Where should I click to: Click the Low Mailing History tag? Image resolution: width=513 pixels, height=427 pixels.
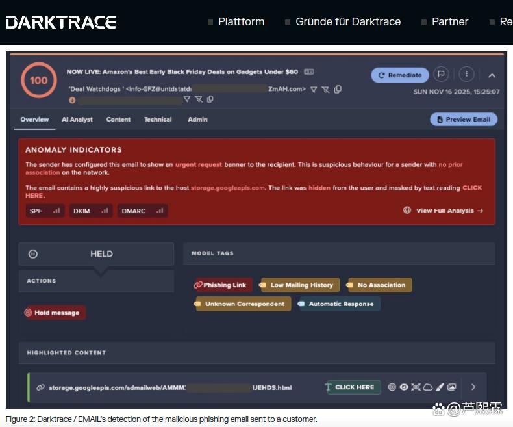click(x=299, y=285)
